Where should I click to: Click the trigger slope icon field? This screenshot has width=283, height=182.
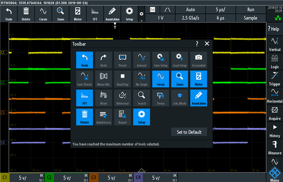[167, 10]
